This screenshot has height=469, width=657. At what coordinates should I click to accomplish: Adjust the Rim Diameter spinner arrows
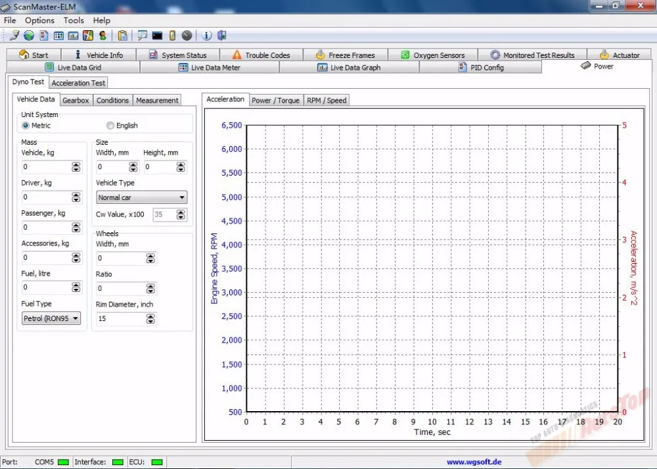pyautogui.click(x=150, y=319)
